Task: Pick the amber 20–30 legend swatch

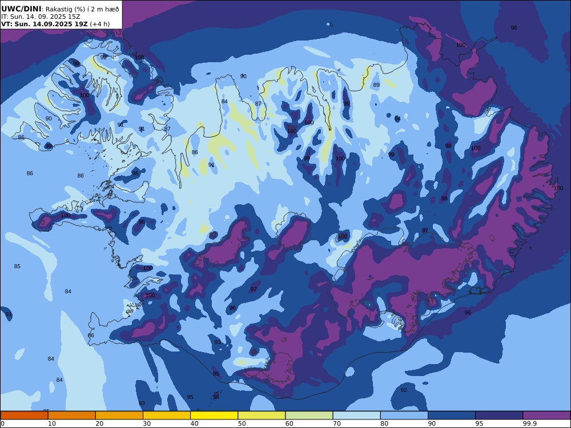Action: pyautogui.click(x=119, y=415)
